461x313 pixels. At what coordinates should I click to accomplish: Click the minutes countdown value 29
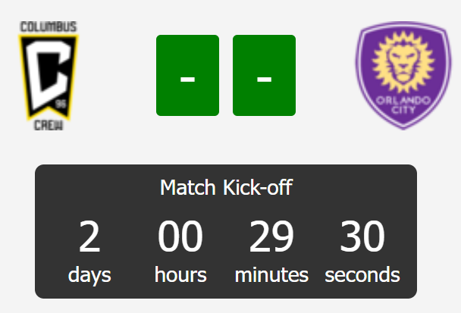click(x=271, y=236)
